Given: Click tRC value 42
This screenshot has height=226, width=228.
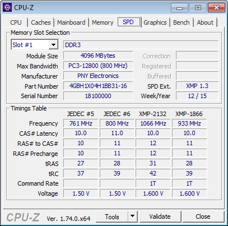Looking at the screenshot, I should pyautogui.click(x=153, y=173).
